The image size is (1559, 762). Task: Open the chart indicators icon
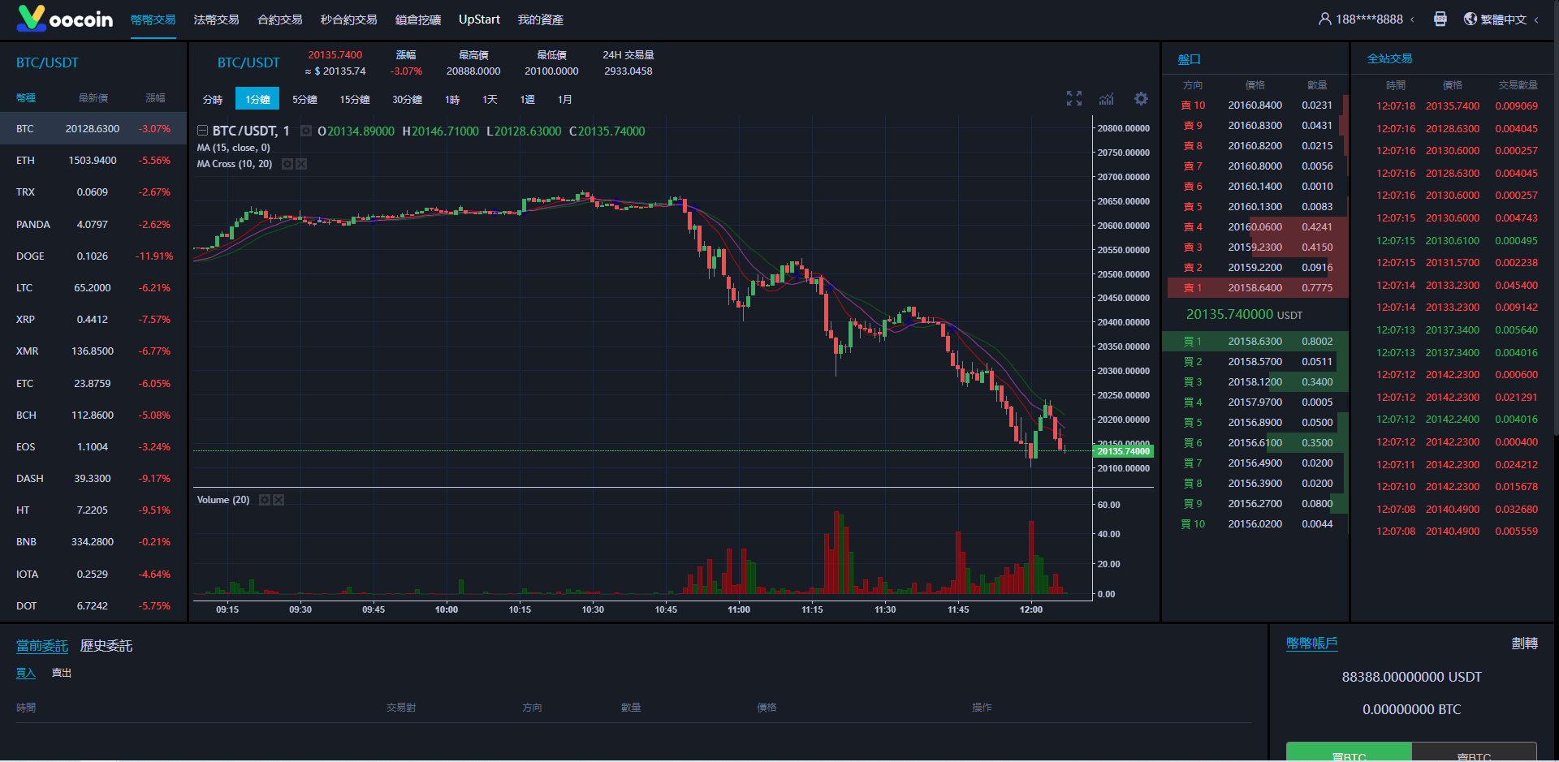(1107, 99)
